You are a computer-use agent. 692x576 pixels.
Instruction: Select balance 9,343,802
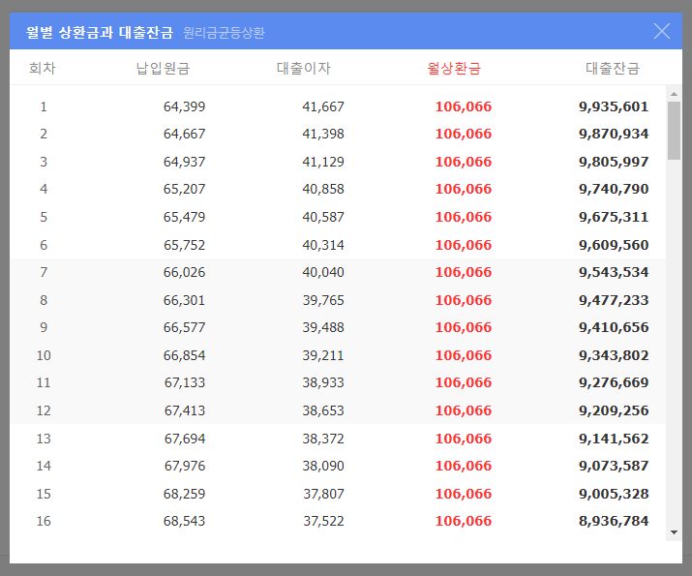tap(614, 355)
